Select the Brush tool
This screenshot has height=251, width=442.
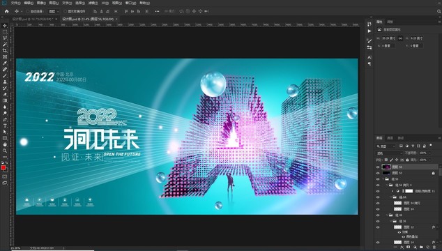[x=5, y=75]
